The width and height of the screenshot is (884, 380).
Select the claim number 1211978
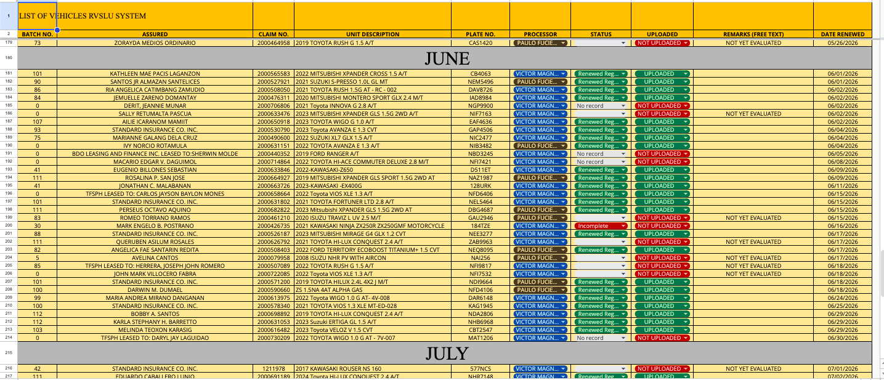pyautogui.click(x=274, y=369)
